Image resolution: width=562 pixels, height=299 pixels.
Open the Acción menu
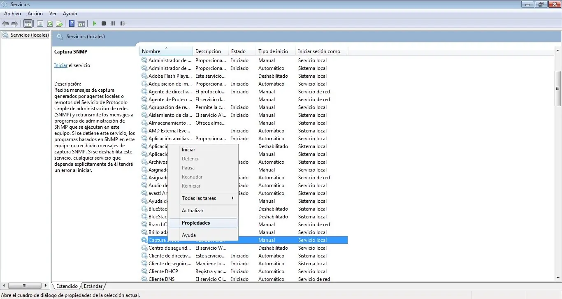pos(35,14)
